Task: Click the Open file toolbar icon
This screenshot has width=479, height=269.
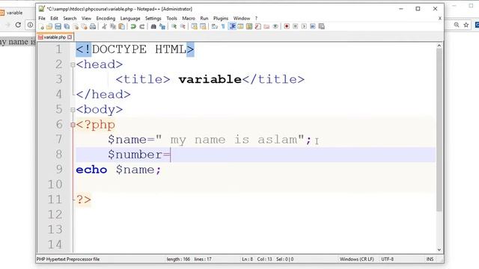Action: click(x=49, y=27)
